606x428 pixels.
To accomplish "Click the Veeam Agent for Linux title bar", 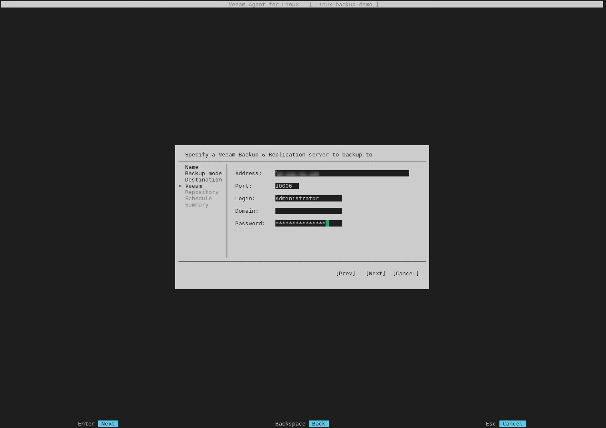I will 303,4.
